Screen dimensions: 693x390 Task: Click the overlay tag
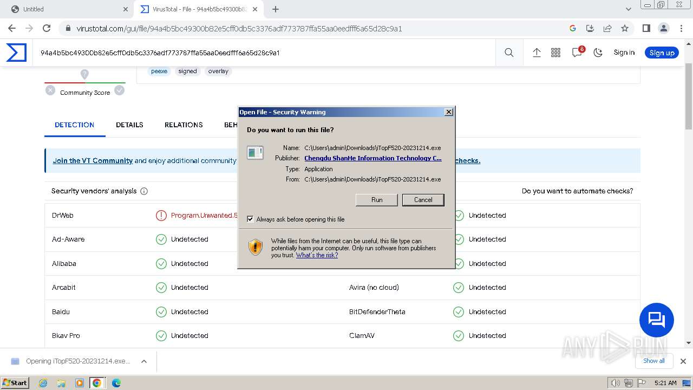pyautogui.click(x=218, y=71)
